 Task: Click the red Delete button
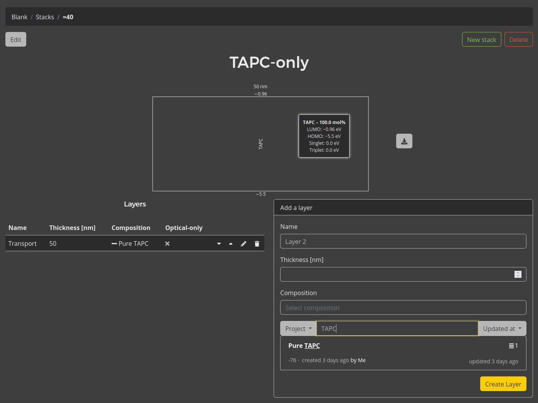[x=518, y=40]
